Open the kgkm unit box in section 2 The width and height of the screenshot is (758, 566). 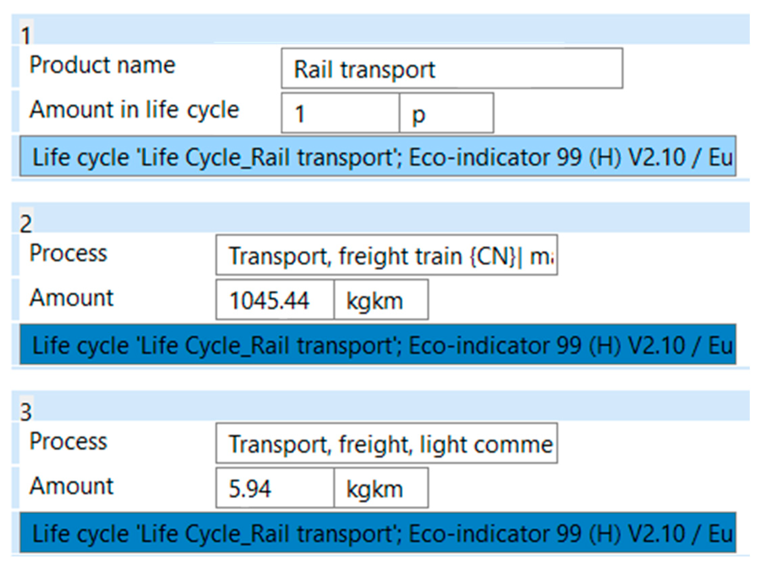[381, 299]
